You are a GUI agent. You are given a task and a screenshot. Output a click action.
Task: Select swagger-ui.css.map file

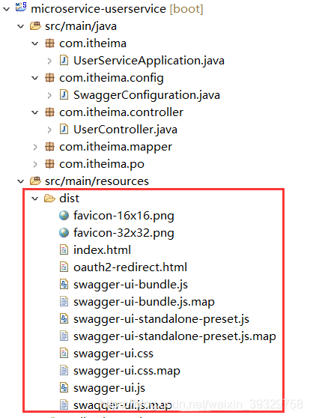[127, 371]
